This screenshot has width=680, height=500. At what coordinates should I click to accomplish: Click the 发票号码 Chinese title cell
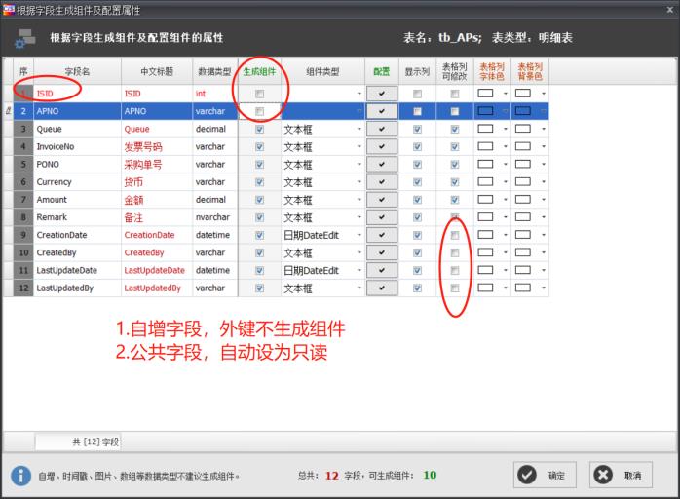point(157,147)
